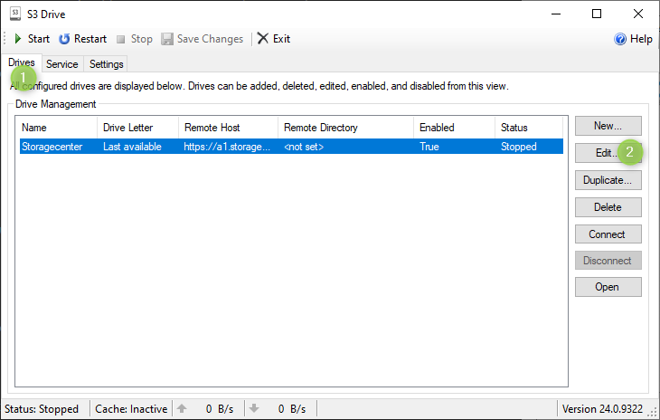The height and width of the screenshot is (420, 660).
Task: Click the New... button
Action: 608,126
